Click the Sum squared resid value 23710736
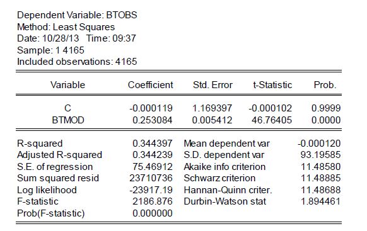Image resolution: width=367 pixels, height=231 pixels. 151,178
